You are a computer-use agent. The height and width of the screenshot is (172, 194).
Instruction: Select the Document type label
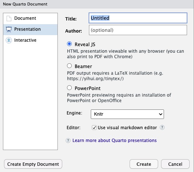pyautogui.click(x=25, y=18)
